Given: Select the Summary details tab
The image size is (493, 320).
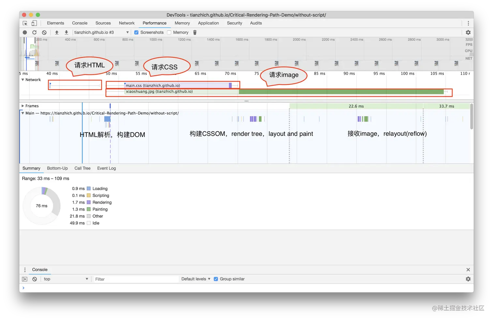Looking at the screenshot, I should (31, 168).
